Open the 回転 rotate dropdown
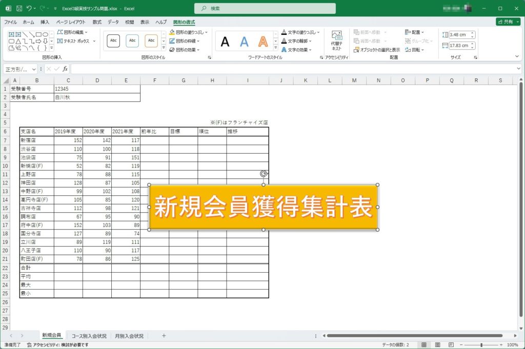Screen dimensions: 525x349 tap(415, 50)
